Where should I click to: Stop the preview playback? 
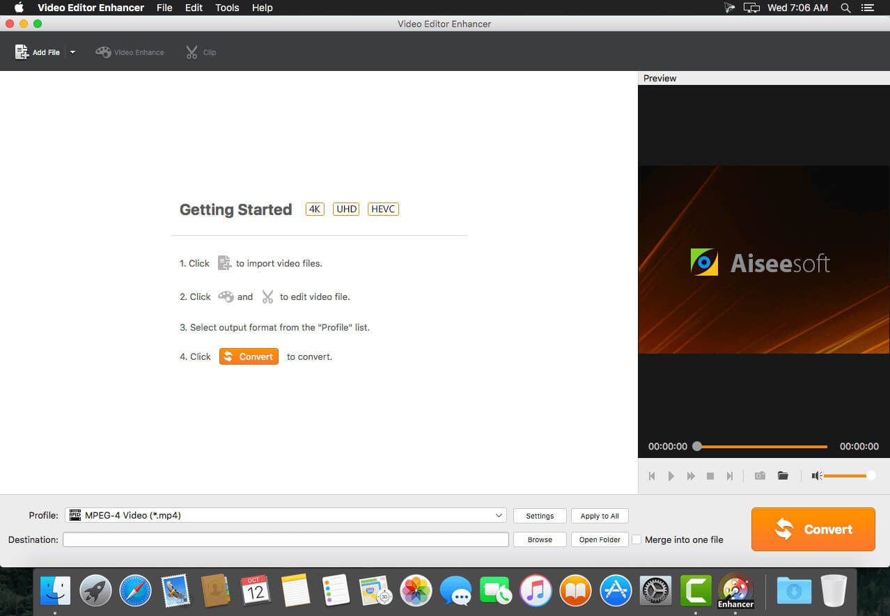pos(710,476)
